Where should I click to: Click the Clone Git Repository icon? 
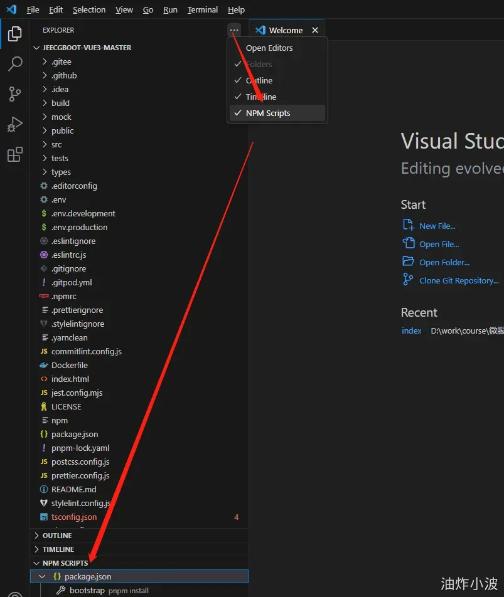pos(408,280)
